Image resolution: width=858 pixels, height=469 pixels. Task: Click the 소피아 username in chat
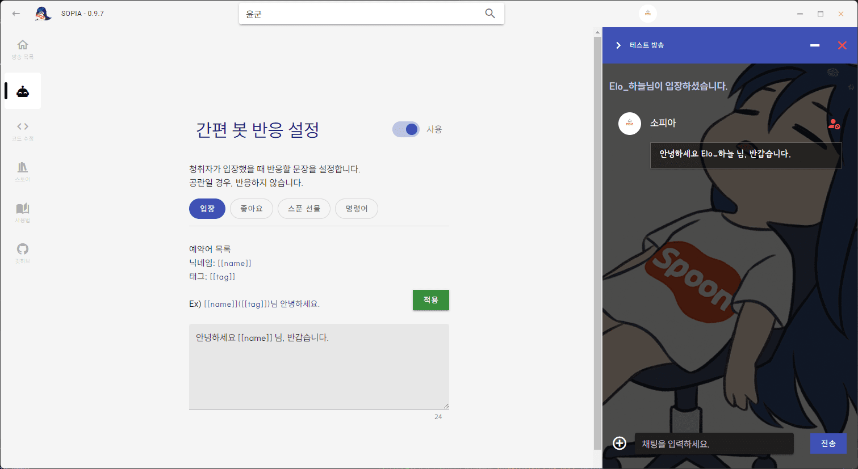click(663, 123)
